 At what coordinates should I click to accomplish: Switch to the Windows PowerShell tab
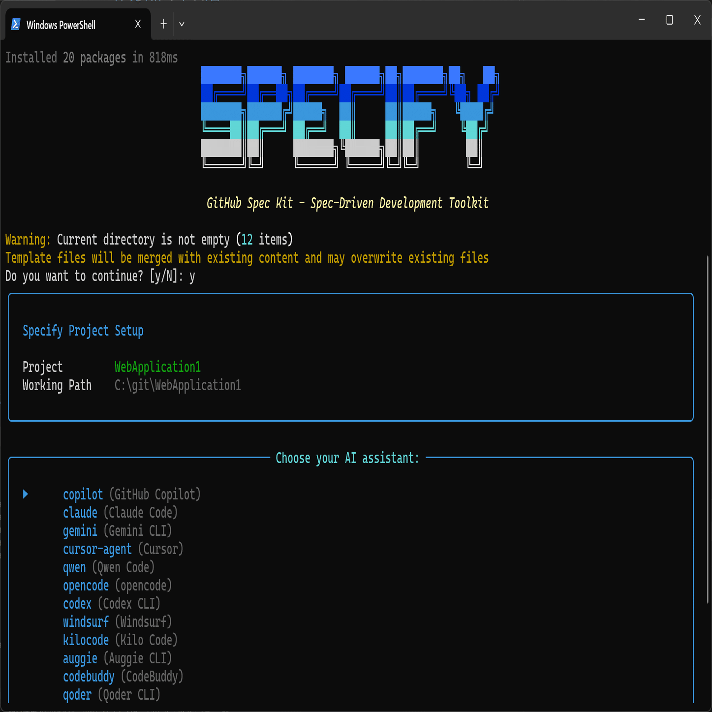click(69, 25)
